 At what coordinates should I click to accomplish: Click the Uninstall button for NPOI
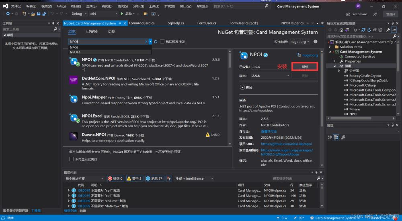pyautogui.click(x=305, y=67)
